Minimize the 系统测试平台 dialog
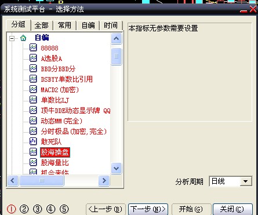The width and height of the screenshot is (258, 215). pyautogui.click(x=244, y=10)
